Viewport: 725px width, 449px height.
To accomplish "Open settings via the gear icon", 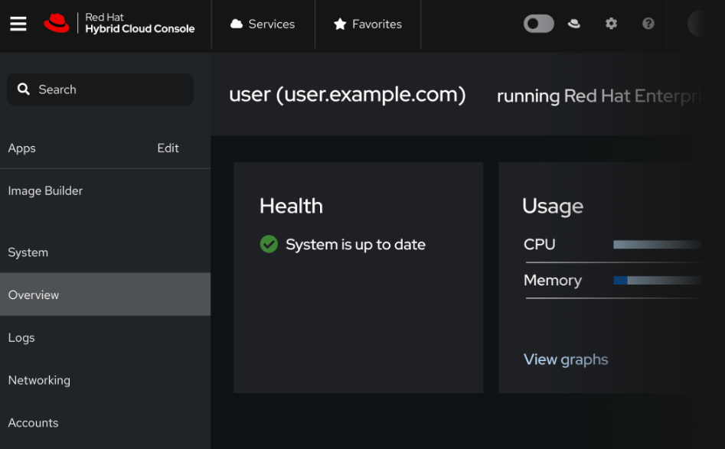I will coord(611,24).
